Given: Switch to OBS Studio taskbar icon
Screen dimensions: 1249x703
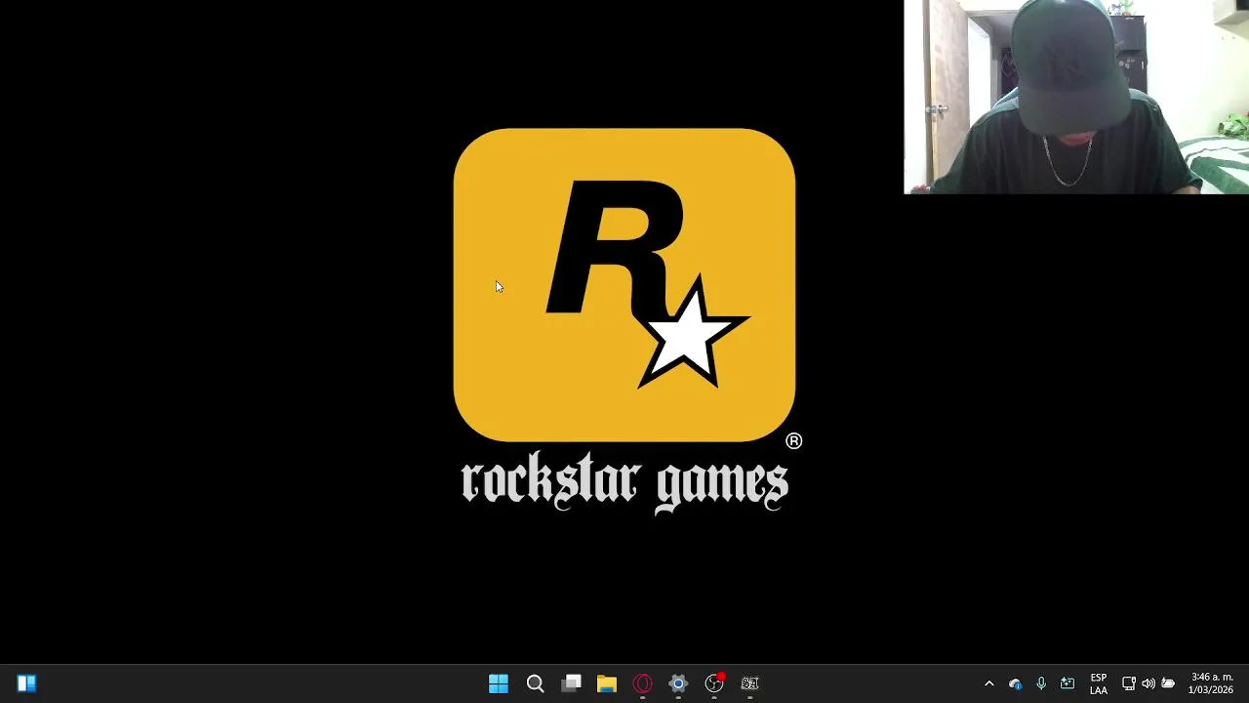Looking at the screenshot, I should (x=714, y=683).
